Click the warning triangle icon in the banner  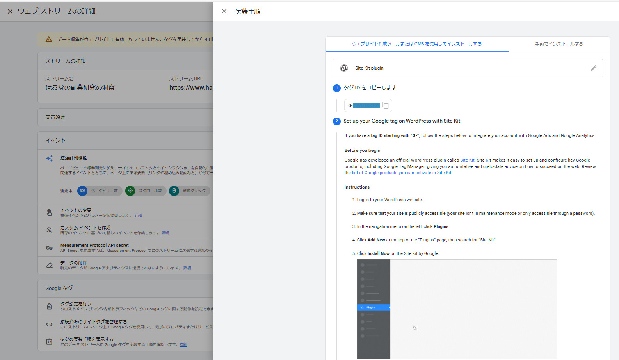click(49, 39)
